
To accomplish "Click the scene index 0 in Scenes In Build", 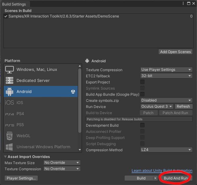I will point(191,16).
